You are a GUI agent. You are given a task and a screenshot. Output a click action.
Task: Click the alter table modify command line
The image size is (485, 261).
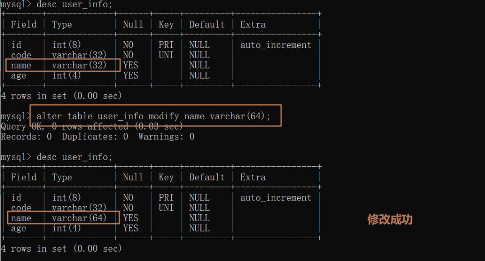point(154,116)
